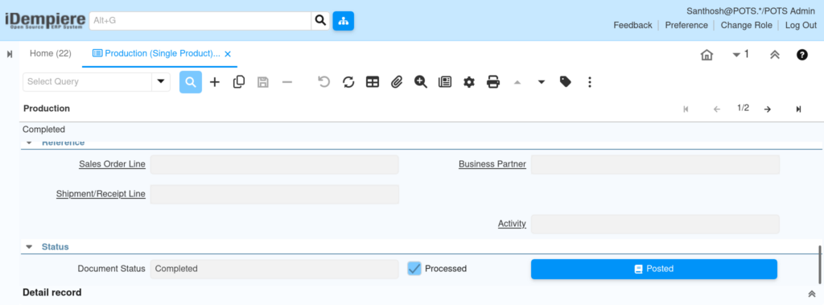
Task: Focus the Alt+G global search field
Action: pos(200,20)
